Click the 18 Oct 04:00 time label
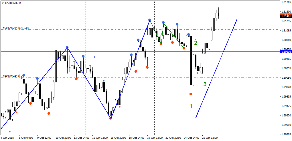Viewport: 292px width, 141px height. coord(137,138)
